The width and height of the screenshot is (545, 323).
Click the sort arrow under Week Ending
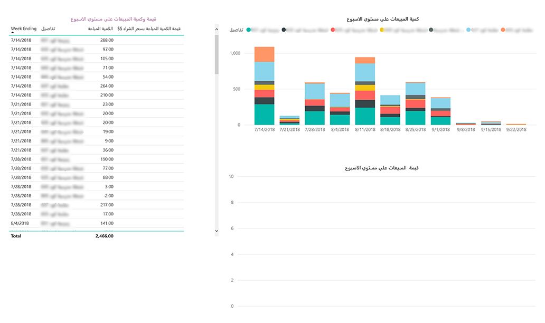[12, 33]
